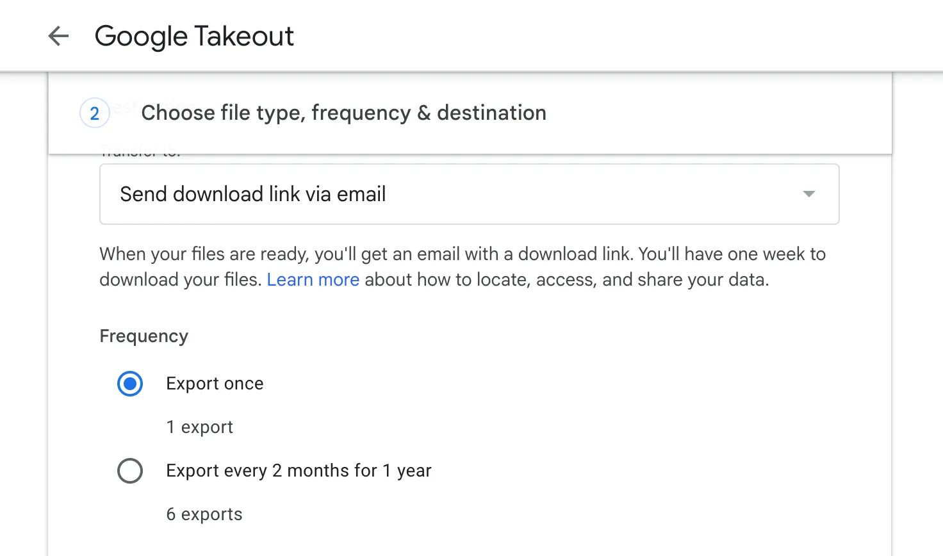Open the Learn more link
This screenshot has height=556, width=943.
pyautogui.click(x=313, y=279)
